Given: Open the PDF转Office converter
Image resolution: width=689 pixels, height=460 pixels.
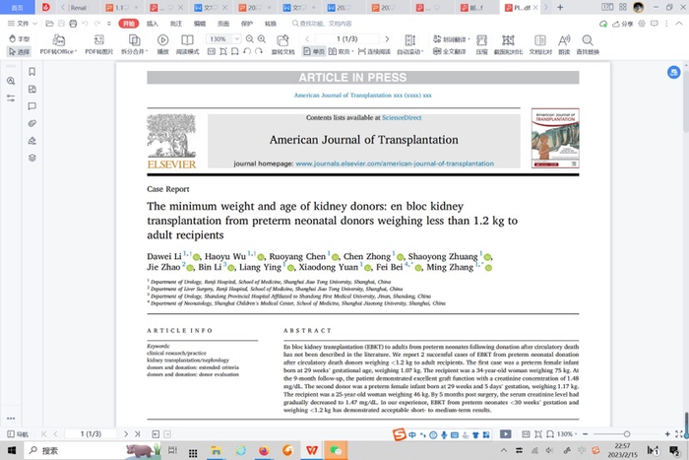Looking at the screenshot, I should [58, 44].
